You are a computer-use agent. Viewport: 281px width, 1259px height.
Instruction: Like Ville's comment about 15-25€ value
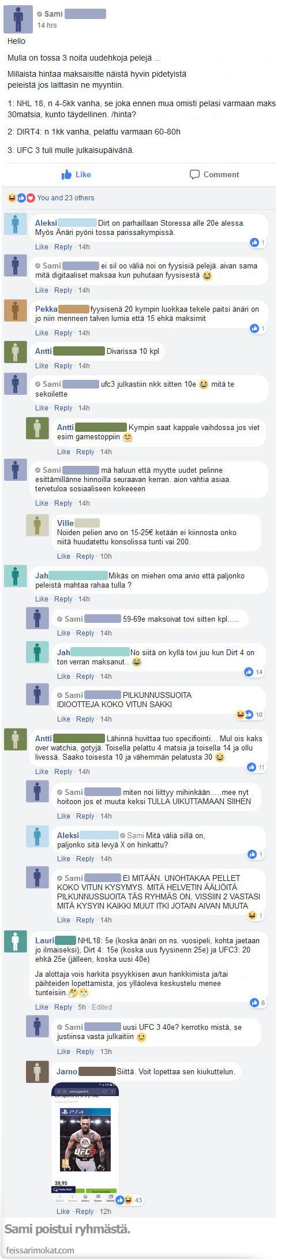(x=63, y=556)
